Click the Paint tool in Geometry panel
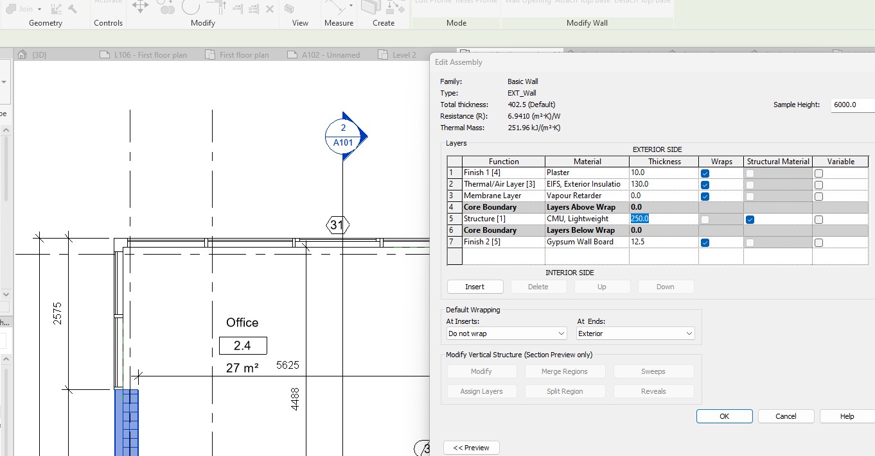The image size is (875, 456). click(x=56, y=8)
